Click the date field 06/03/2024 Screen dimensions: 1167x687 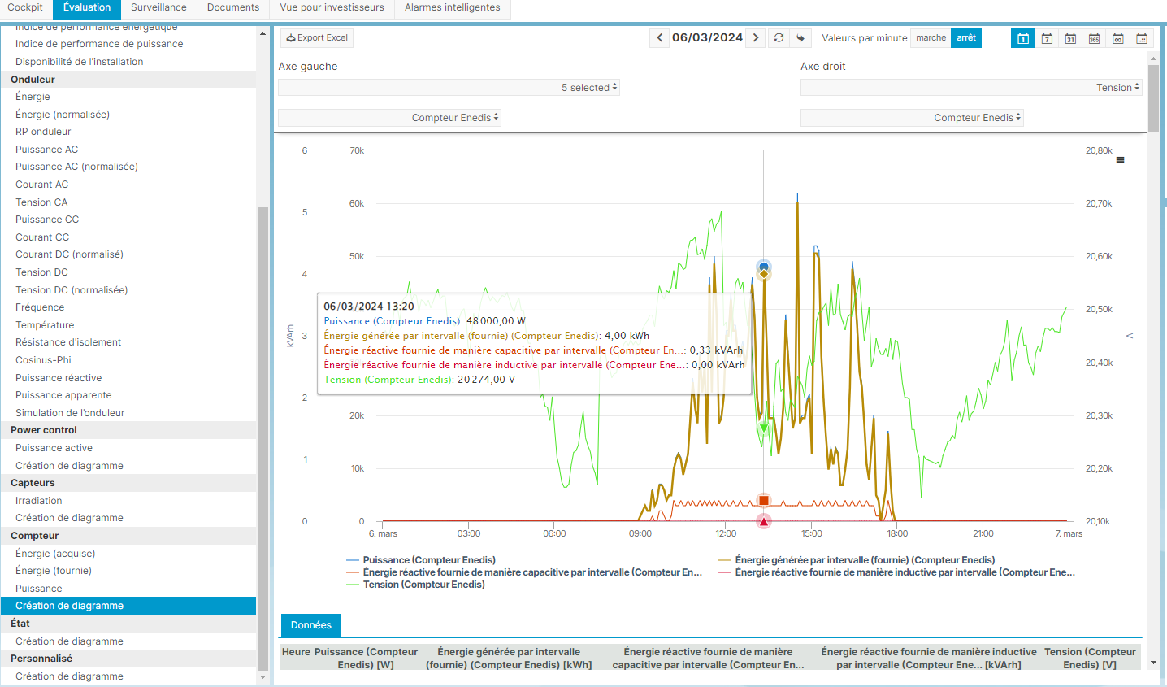point(707,38)
